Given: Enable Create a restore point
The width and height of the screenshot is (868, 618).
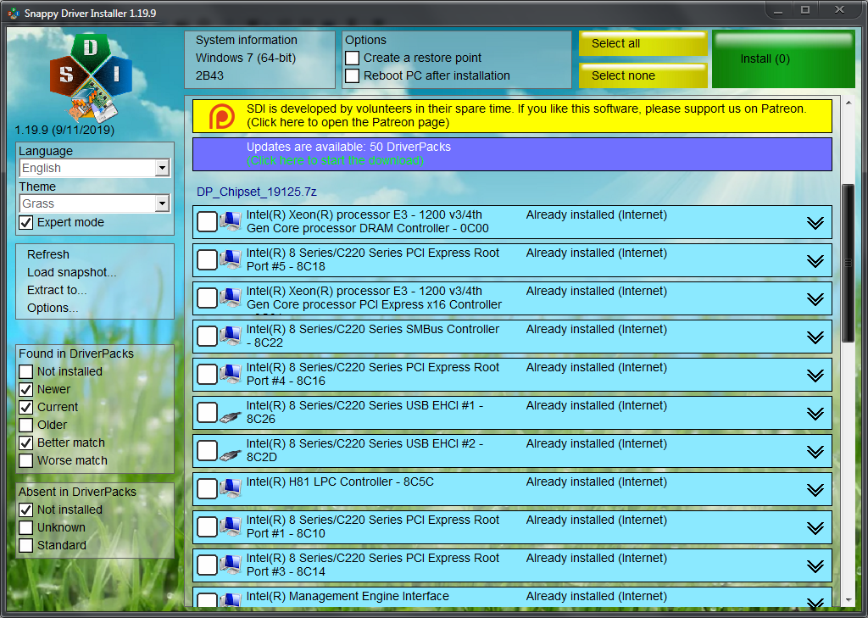Looking at the screenshot, I should (352, 58).
